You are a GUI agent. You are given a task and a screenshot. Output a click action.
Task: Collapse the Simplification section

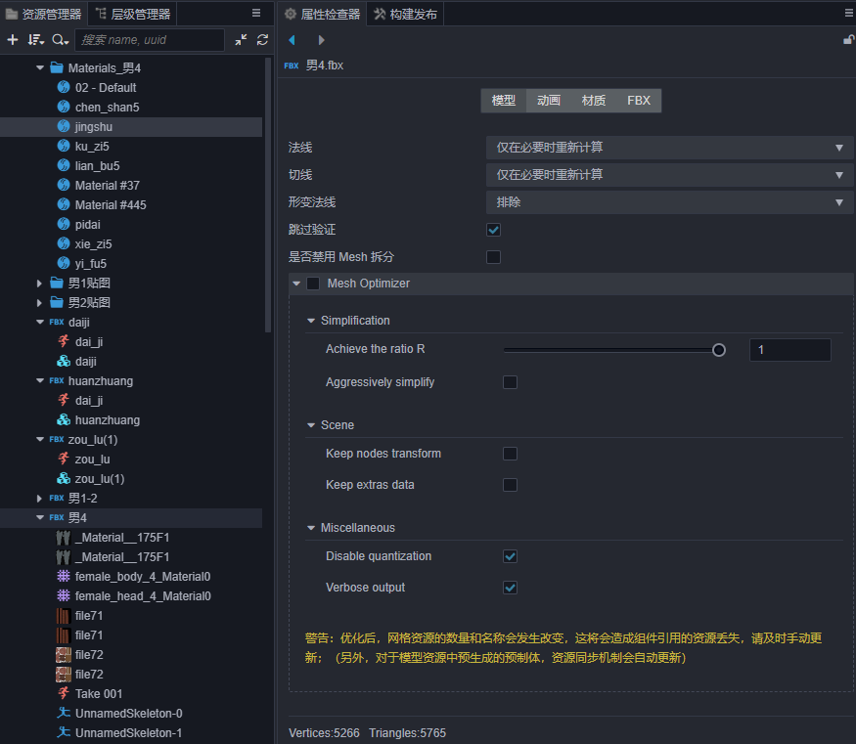(311, 321)
